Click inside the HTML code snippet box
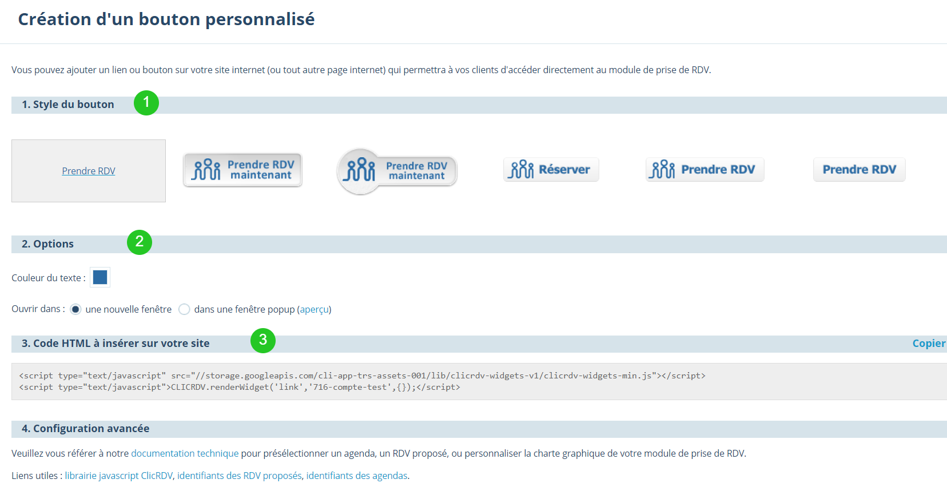This screenshot has width=947, height=503. (479, 381)
